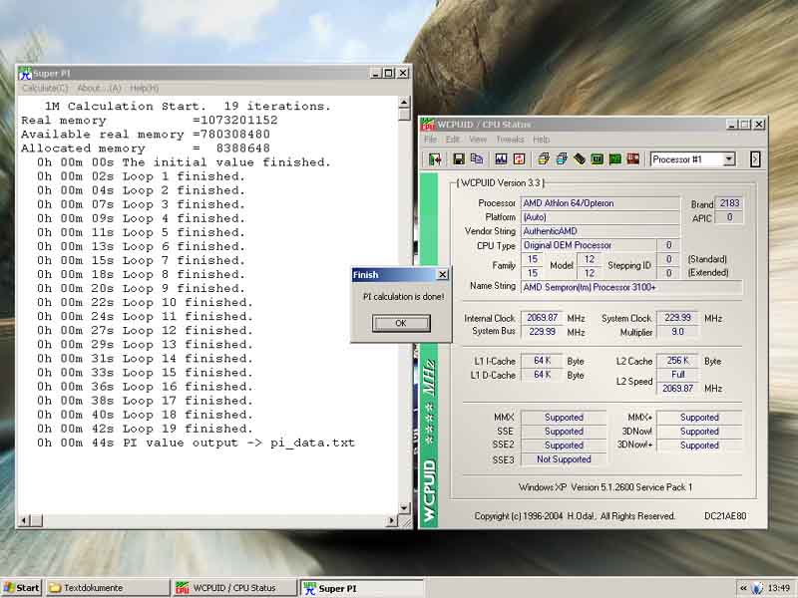
Task: Click the code DC21AE80 in WCPUID footer
Action: point(725,516)
